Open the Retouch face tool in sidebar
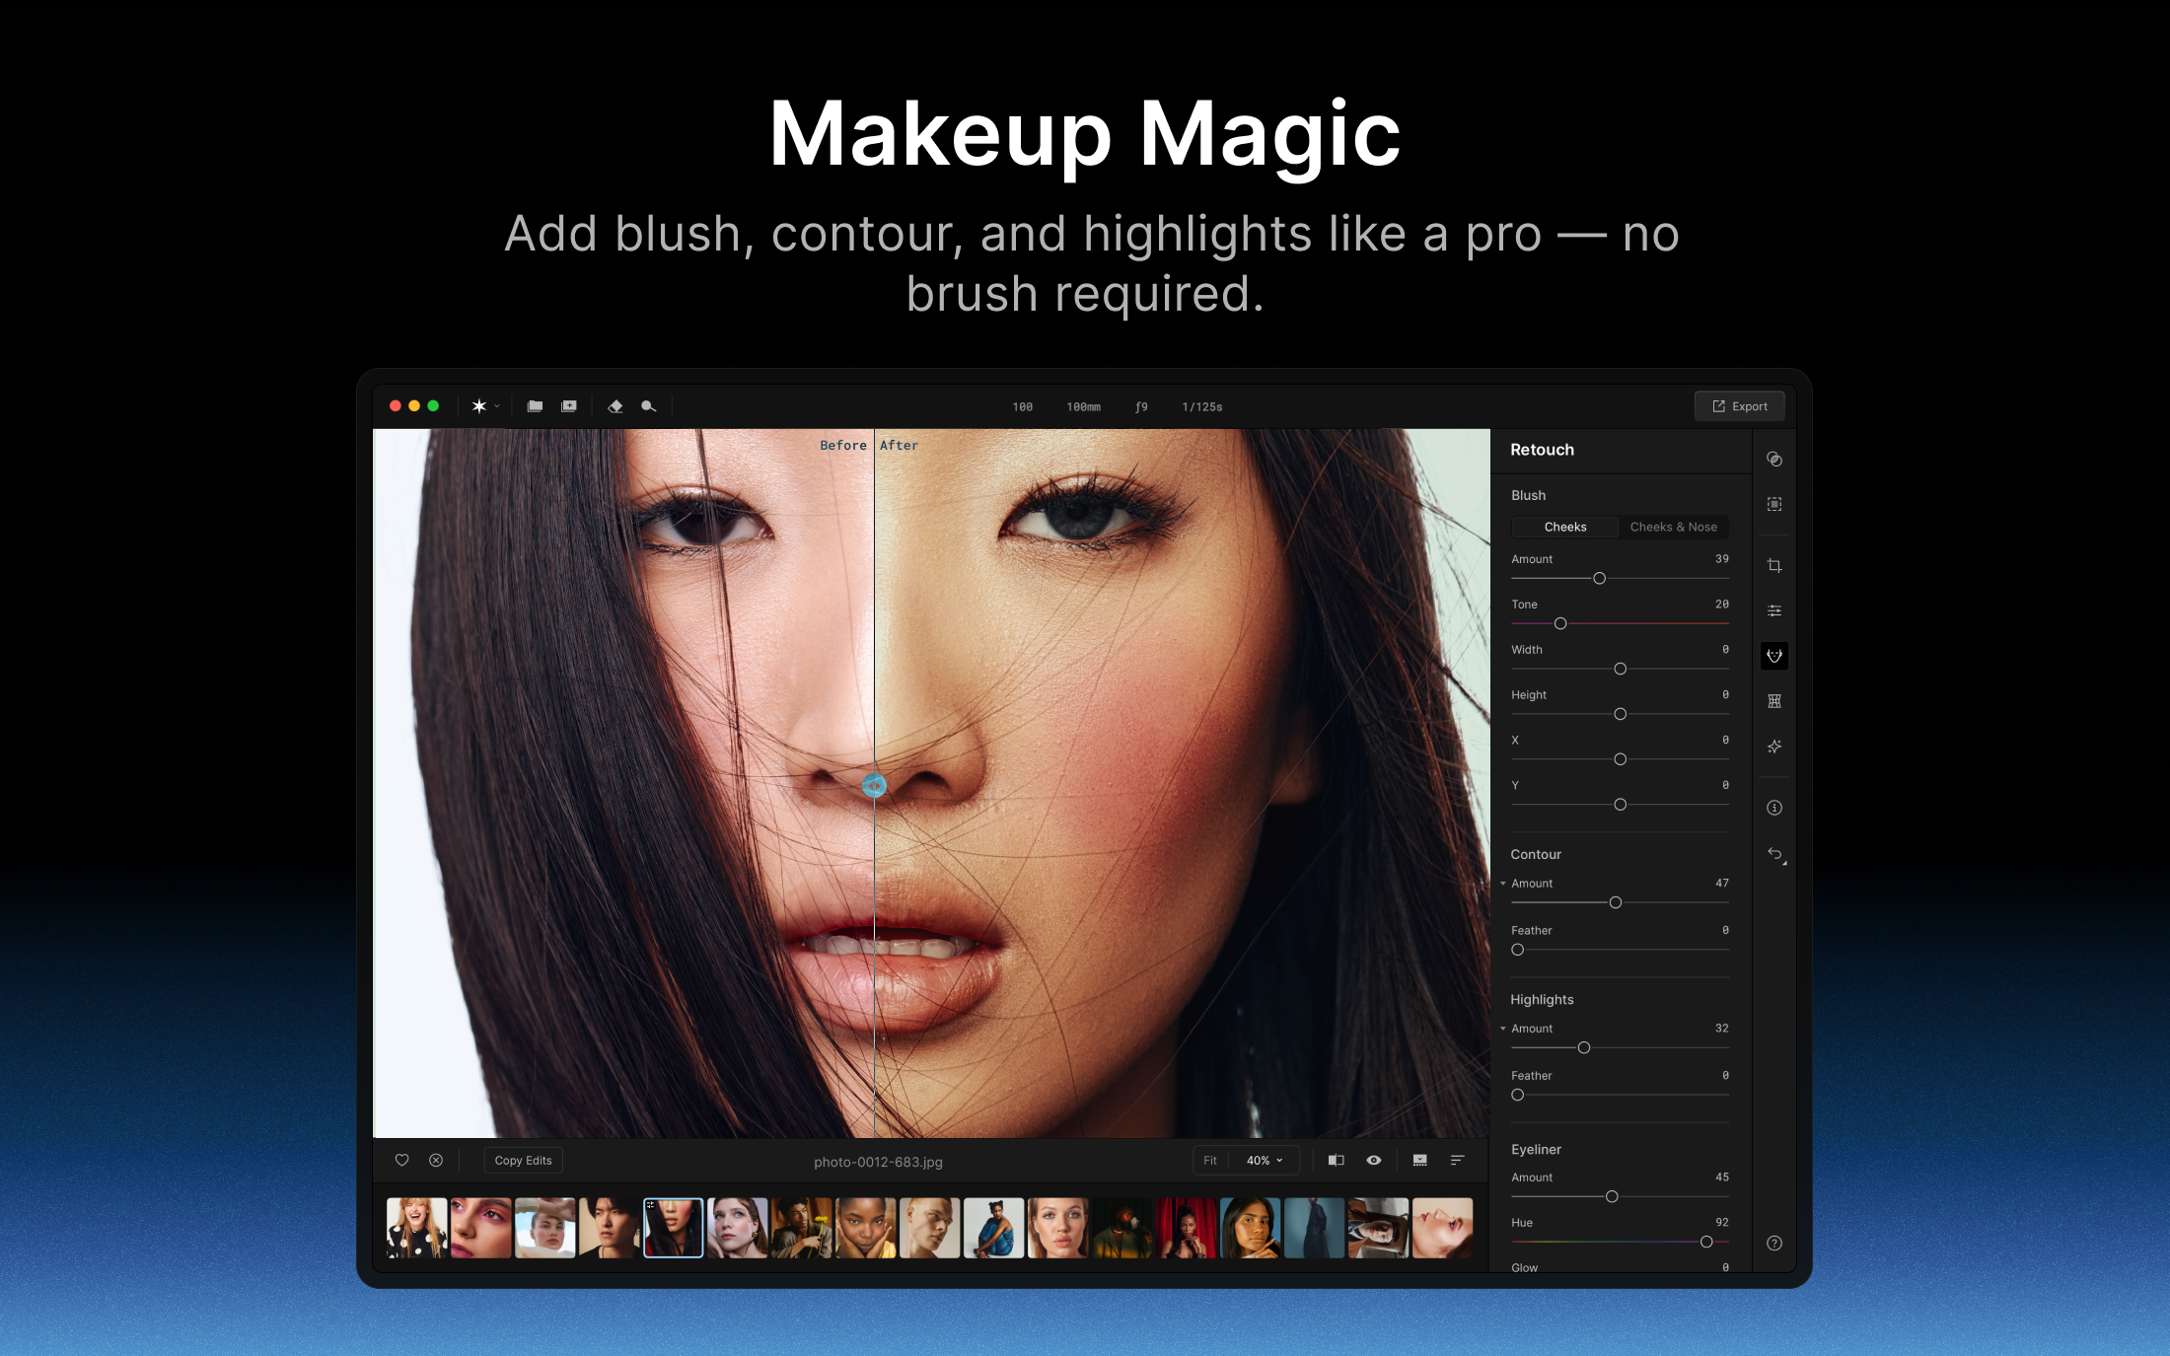 click(x=1773, y=656)
